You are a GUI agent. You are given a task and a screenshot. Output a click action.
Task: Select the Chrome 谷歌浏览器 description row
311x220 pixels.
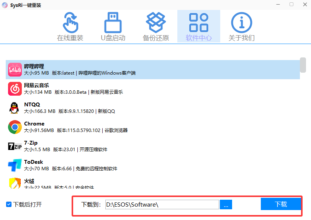(76, 130)
